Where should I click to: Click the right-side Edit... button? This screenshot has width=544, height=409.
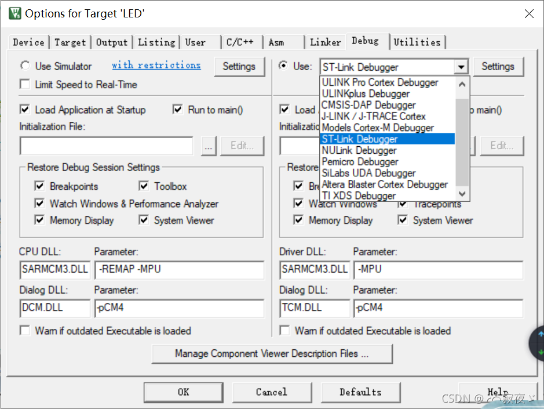coord(502,146)
